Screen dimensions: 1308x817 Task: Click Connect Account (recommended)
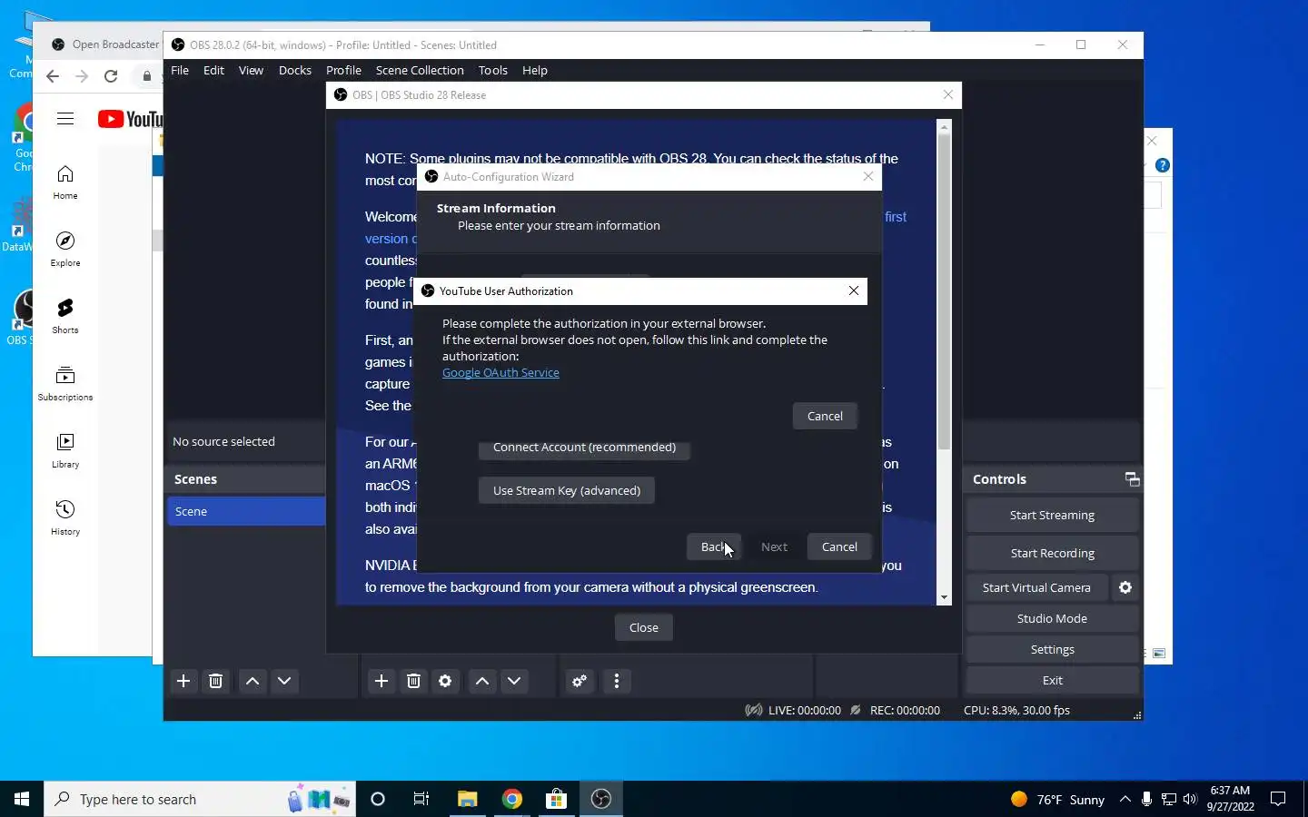584,448
